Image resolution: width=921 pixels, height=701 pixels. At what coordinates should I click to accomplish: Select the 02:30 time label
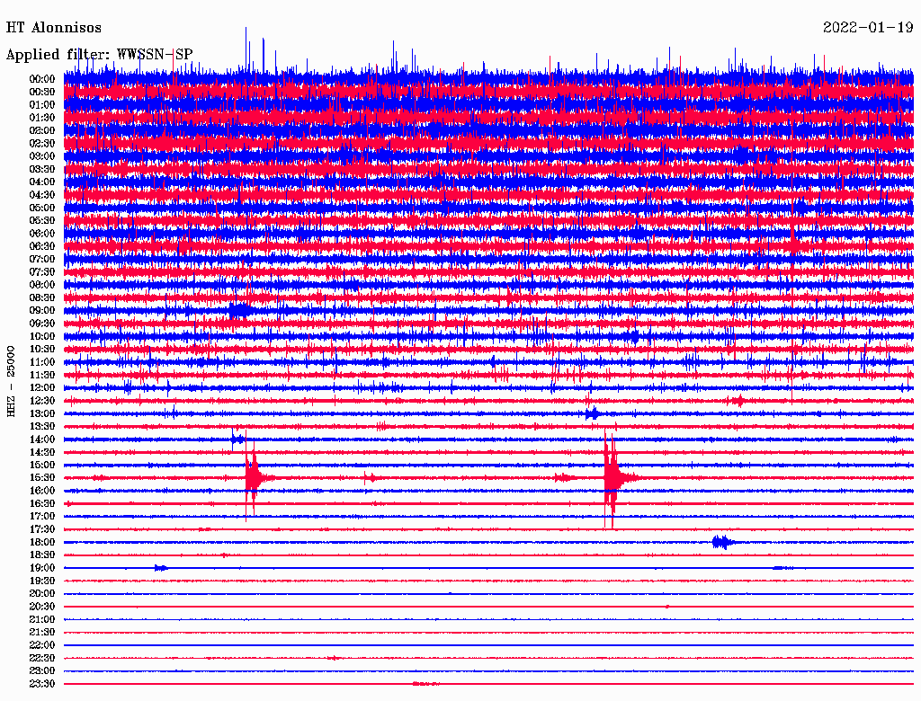(42, 143)
